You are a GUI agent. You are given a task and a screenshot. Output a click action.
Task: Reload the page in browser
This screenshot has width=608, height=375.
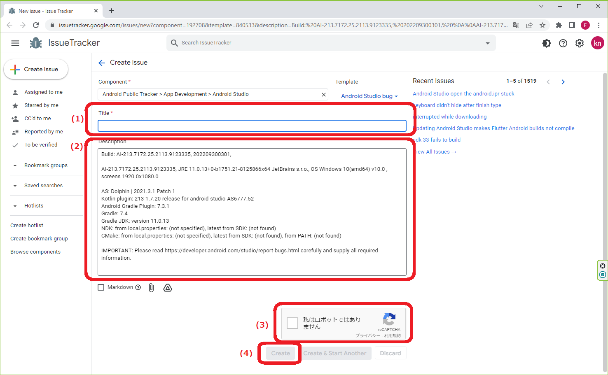coord(36,25)
